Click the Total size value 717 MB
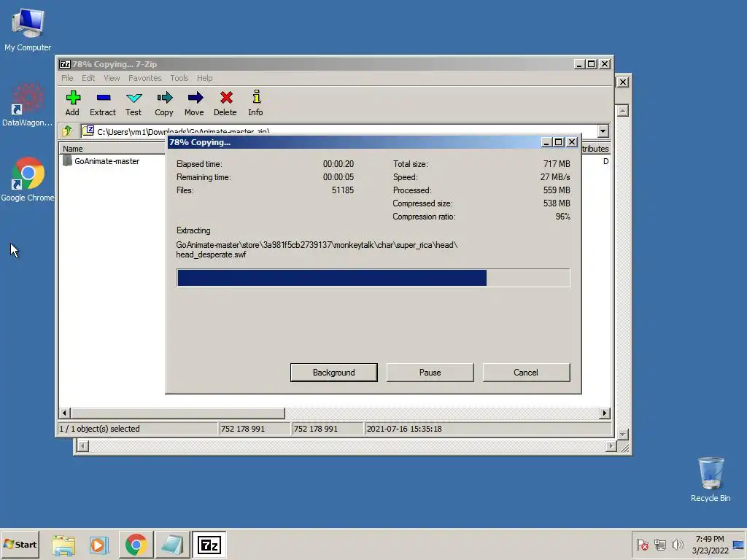 (557, 164)
